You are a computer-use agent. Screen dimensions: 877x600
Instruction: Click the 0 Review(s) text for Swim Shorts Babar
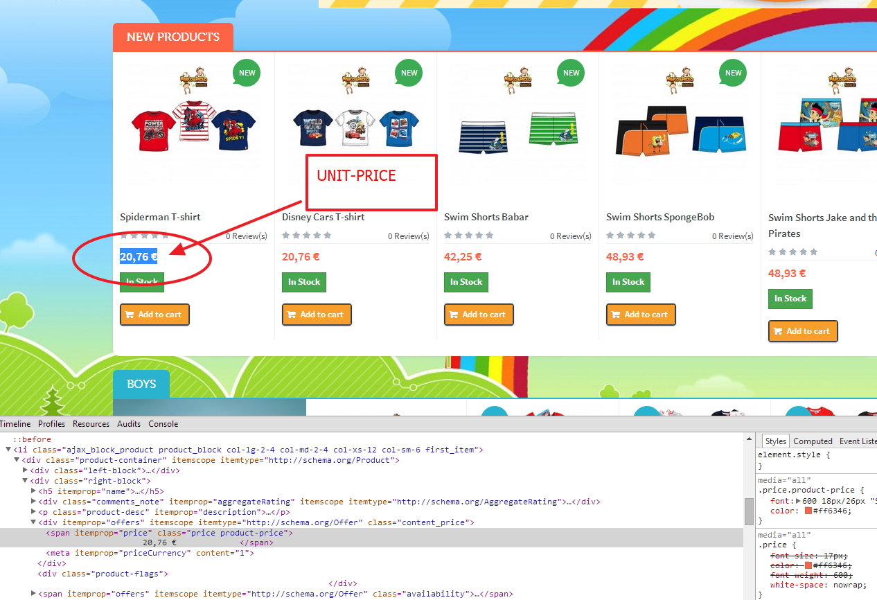point(570,236)
